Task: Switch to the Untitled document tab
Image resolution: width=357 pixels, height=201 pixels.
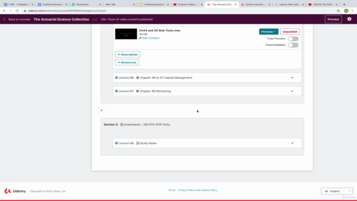Action: pos(52,4)
